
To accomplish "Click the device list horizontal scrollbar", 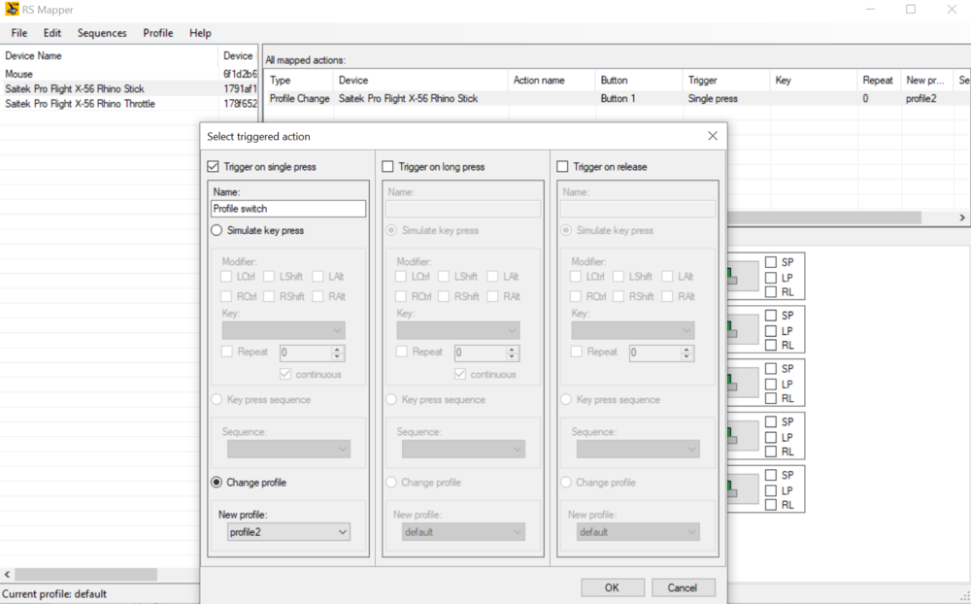I will 85,574.
